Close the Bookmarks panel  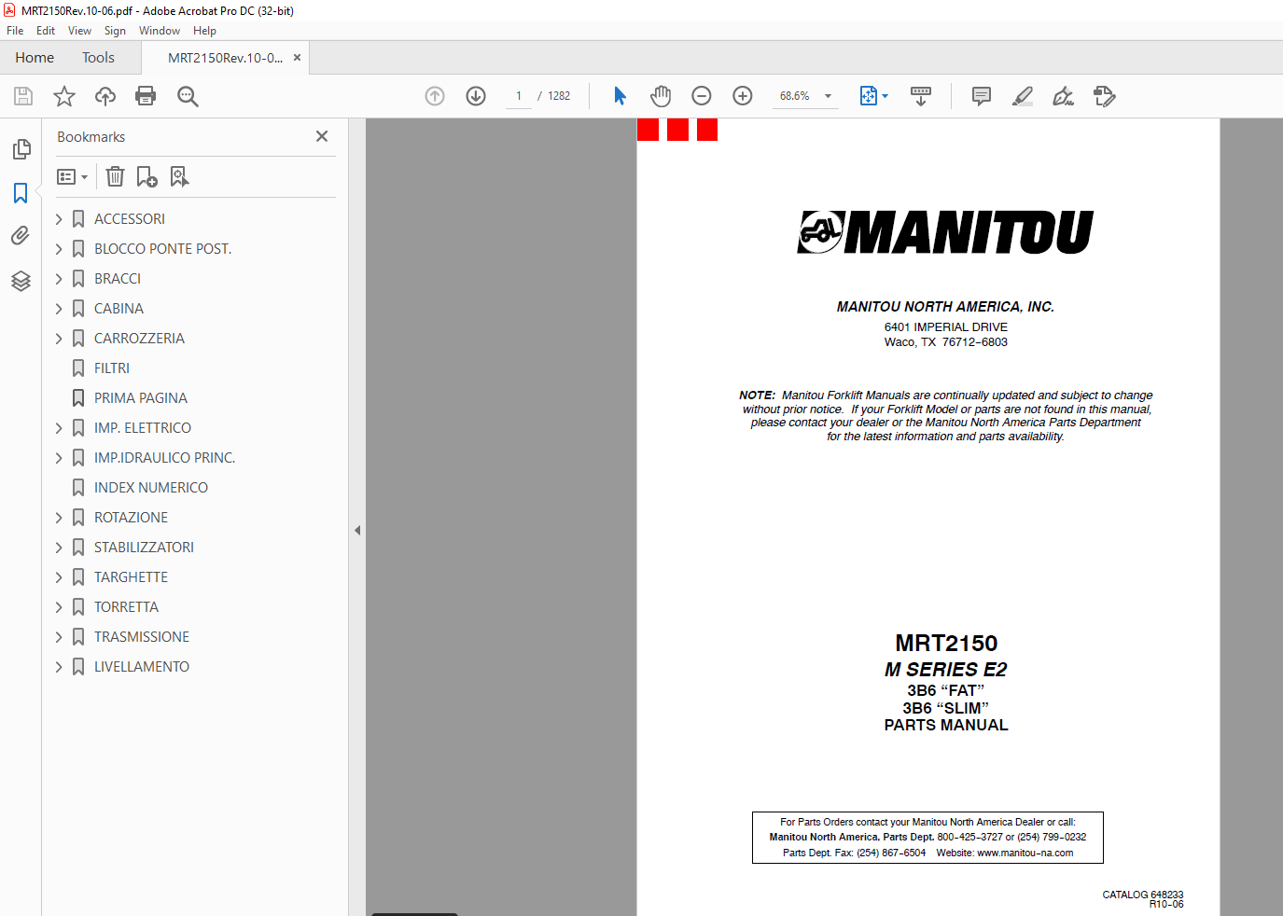[x=322, y=136]
